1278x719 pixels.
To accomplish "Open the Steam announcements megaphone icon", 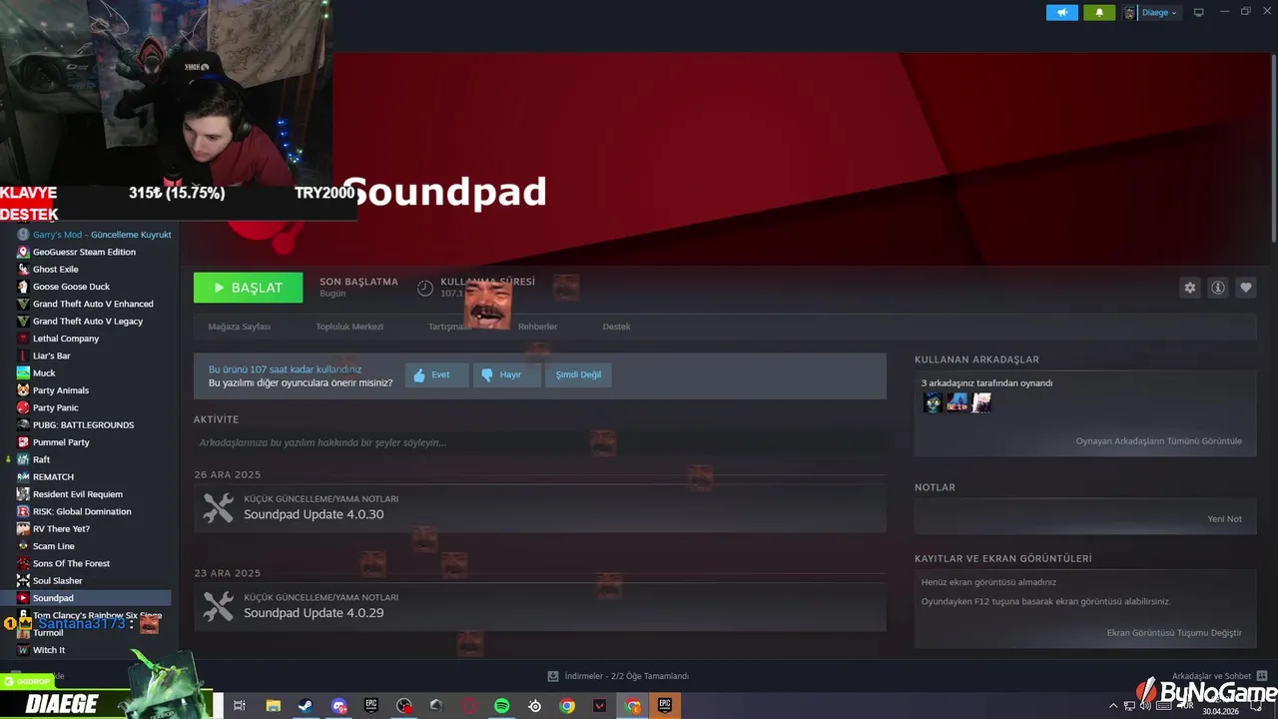I will pyautogui.click(x=1062, y=13).
